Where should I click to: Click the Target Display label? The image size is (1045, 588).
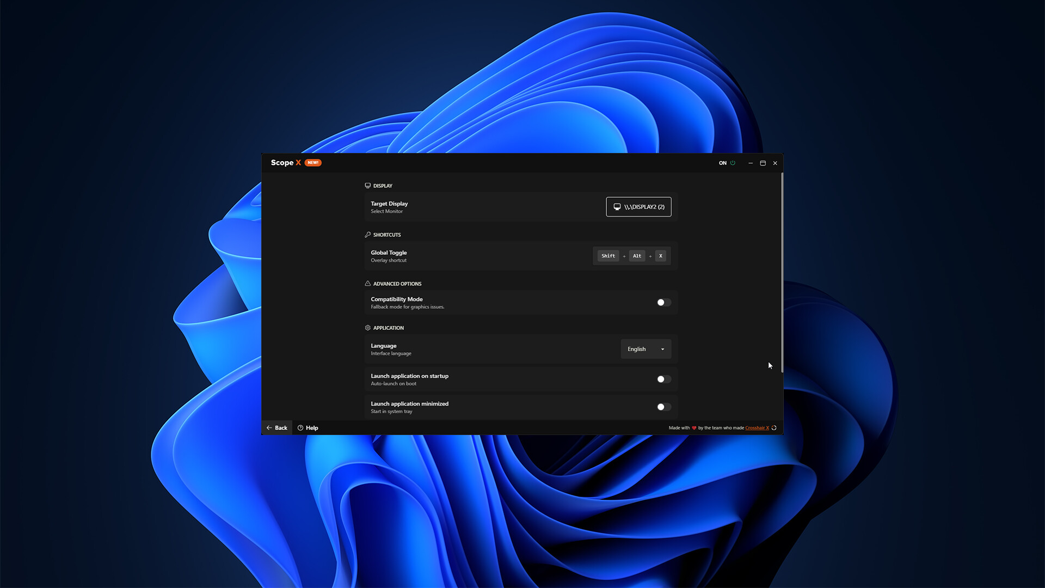pyautogui.click(x=389, y=204)
